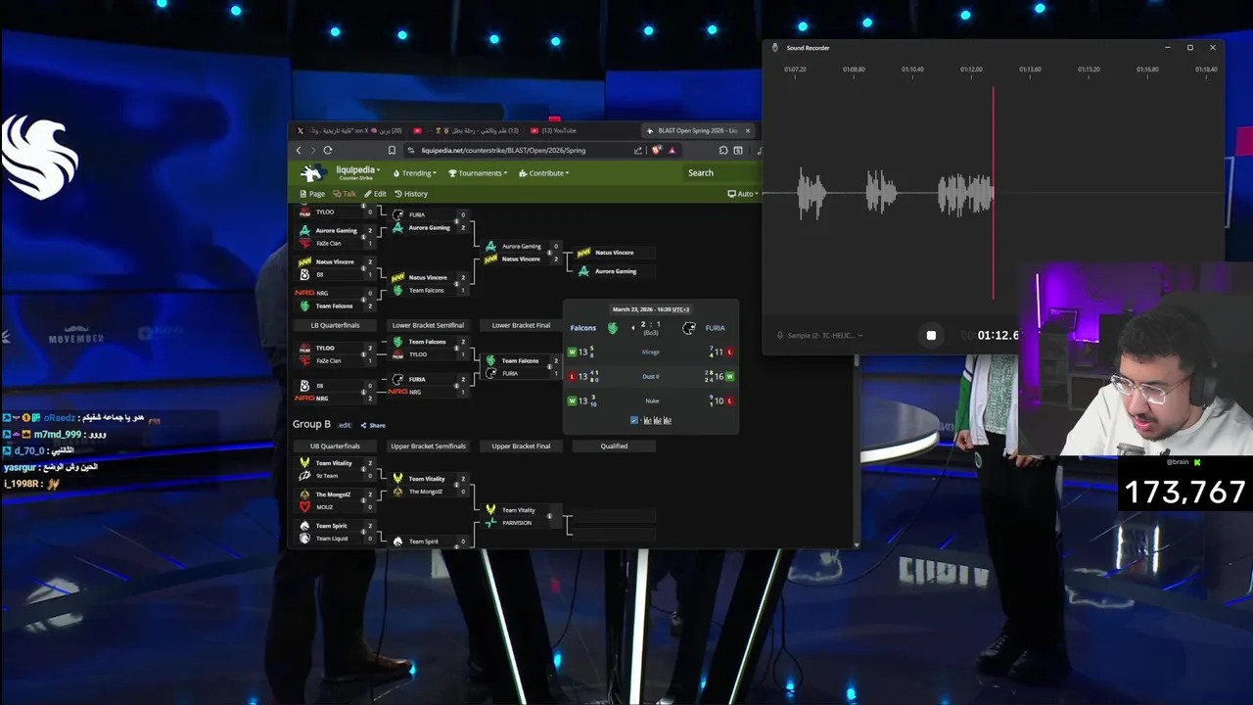Click Team Falcons in Lower Bracket Final
1253x705 pixels.
(520, 360)
